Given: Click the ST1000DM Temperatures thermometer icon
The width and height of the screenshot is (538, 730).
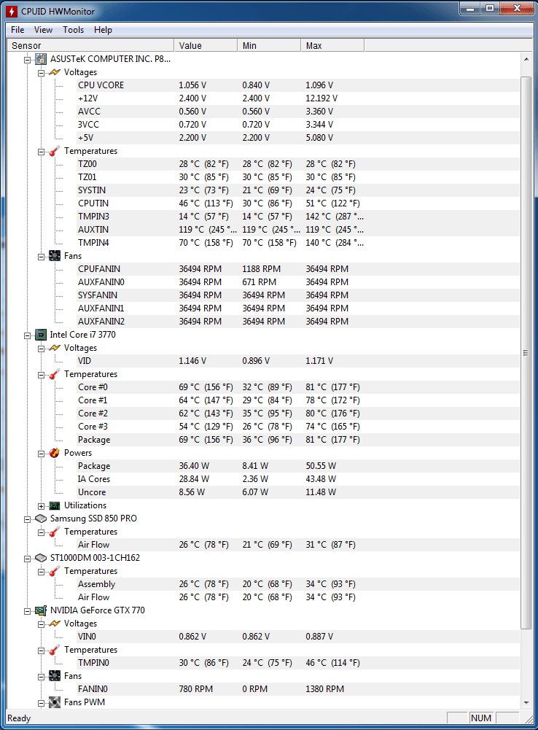Looking at the screenshot, I should pyautogui.click(x=55, y=571).
